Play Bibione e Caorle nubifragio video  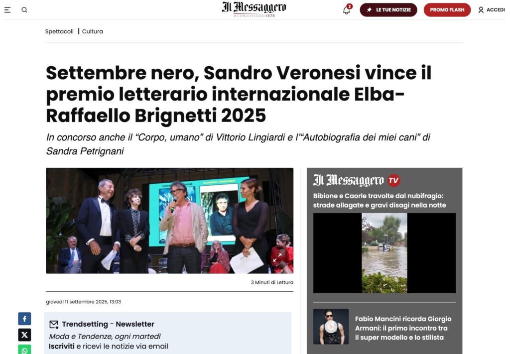pyautogui.click(x=384, y=253)
